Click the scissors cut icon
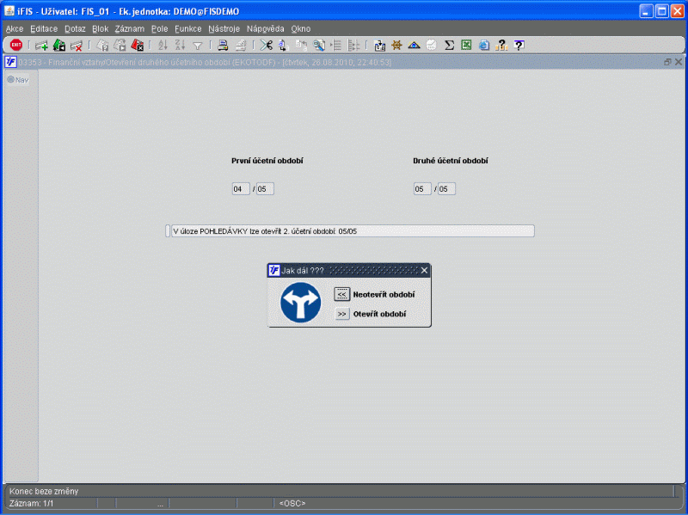The height and width of the screenshot is (515, 688). coord(266,46)
